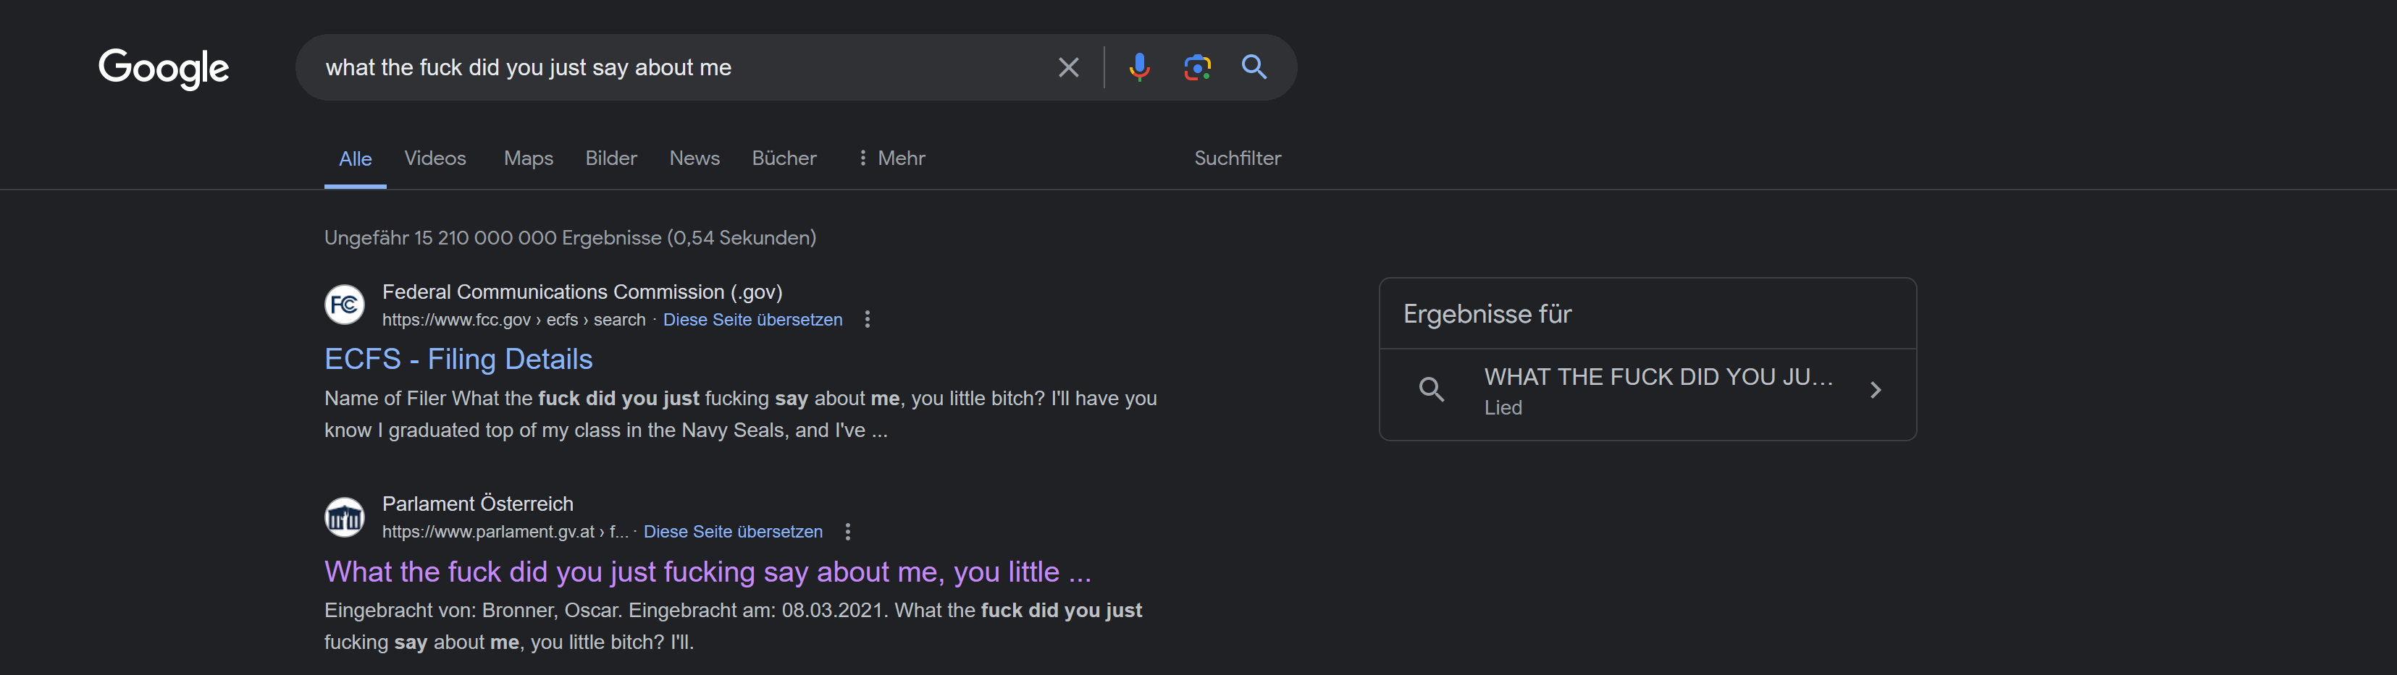The height and width of the screenshot is (675, 2397).
Task: Open Suchfilter options
Action: [1238, 158]
